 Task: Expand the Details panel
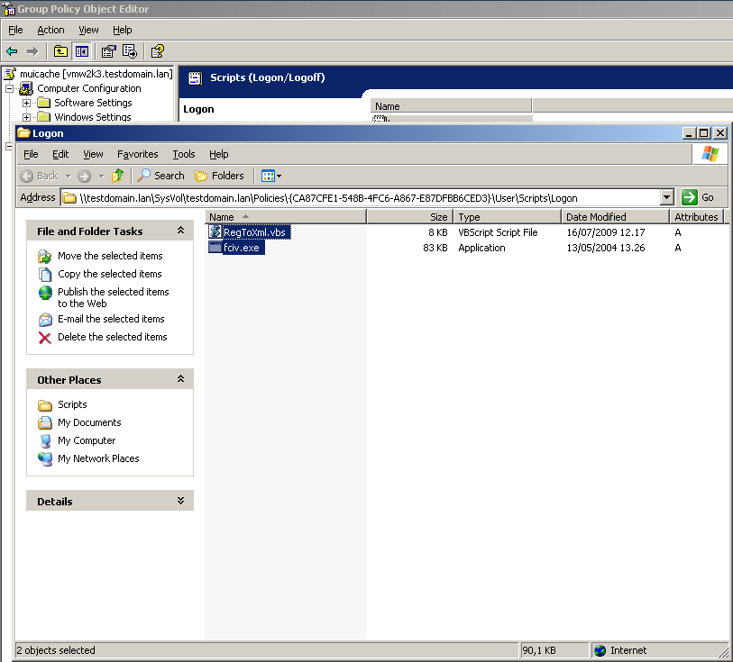click(x=181, y=501)
